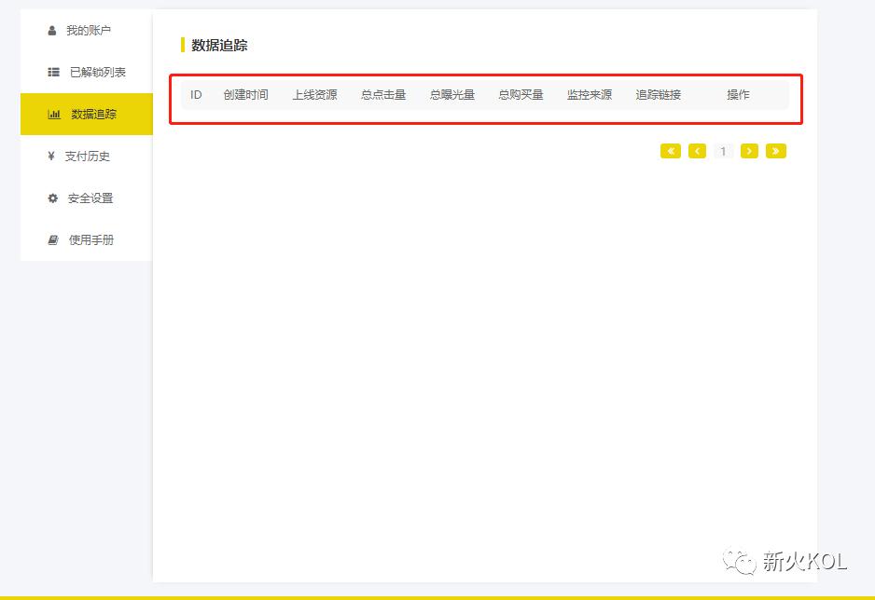Screen dimensions: 875x600
Task: Open 使用手册 in the sidebar
Action: [87, 240]
